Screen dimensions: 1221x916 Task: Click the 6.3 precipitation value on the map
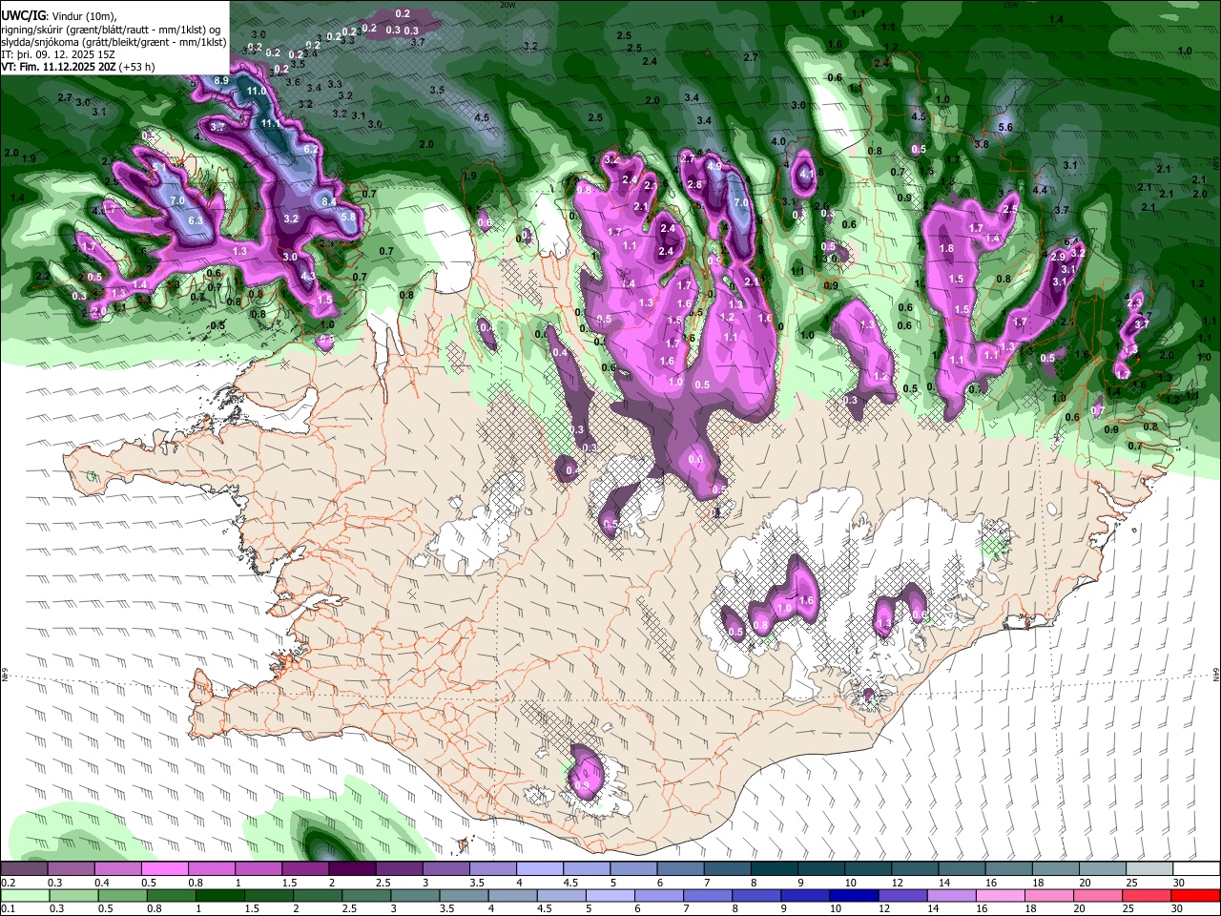[x=197, y=220]
